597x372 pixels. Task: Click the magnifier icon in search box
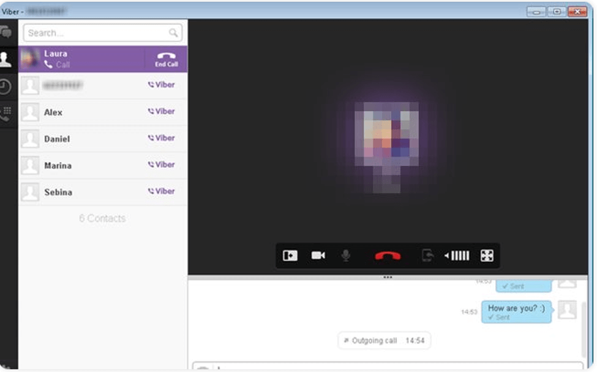pos(173,33)
